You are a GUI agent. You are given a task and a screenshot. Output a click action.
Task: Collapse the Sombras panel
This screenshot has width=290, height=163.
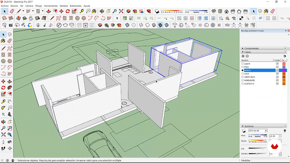click(x=243, y=126)
